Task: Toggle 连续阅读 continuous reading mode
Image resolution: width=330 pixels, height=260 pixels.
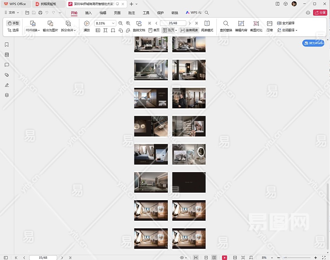Action: coord(189,30)
